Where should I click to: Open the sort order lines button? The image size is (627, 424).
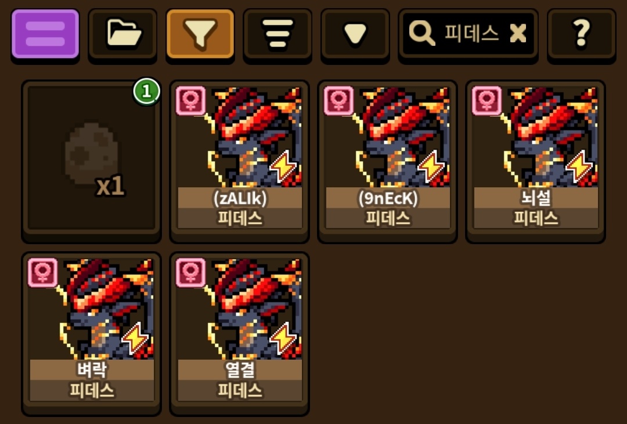click(278, 35)
